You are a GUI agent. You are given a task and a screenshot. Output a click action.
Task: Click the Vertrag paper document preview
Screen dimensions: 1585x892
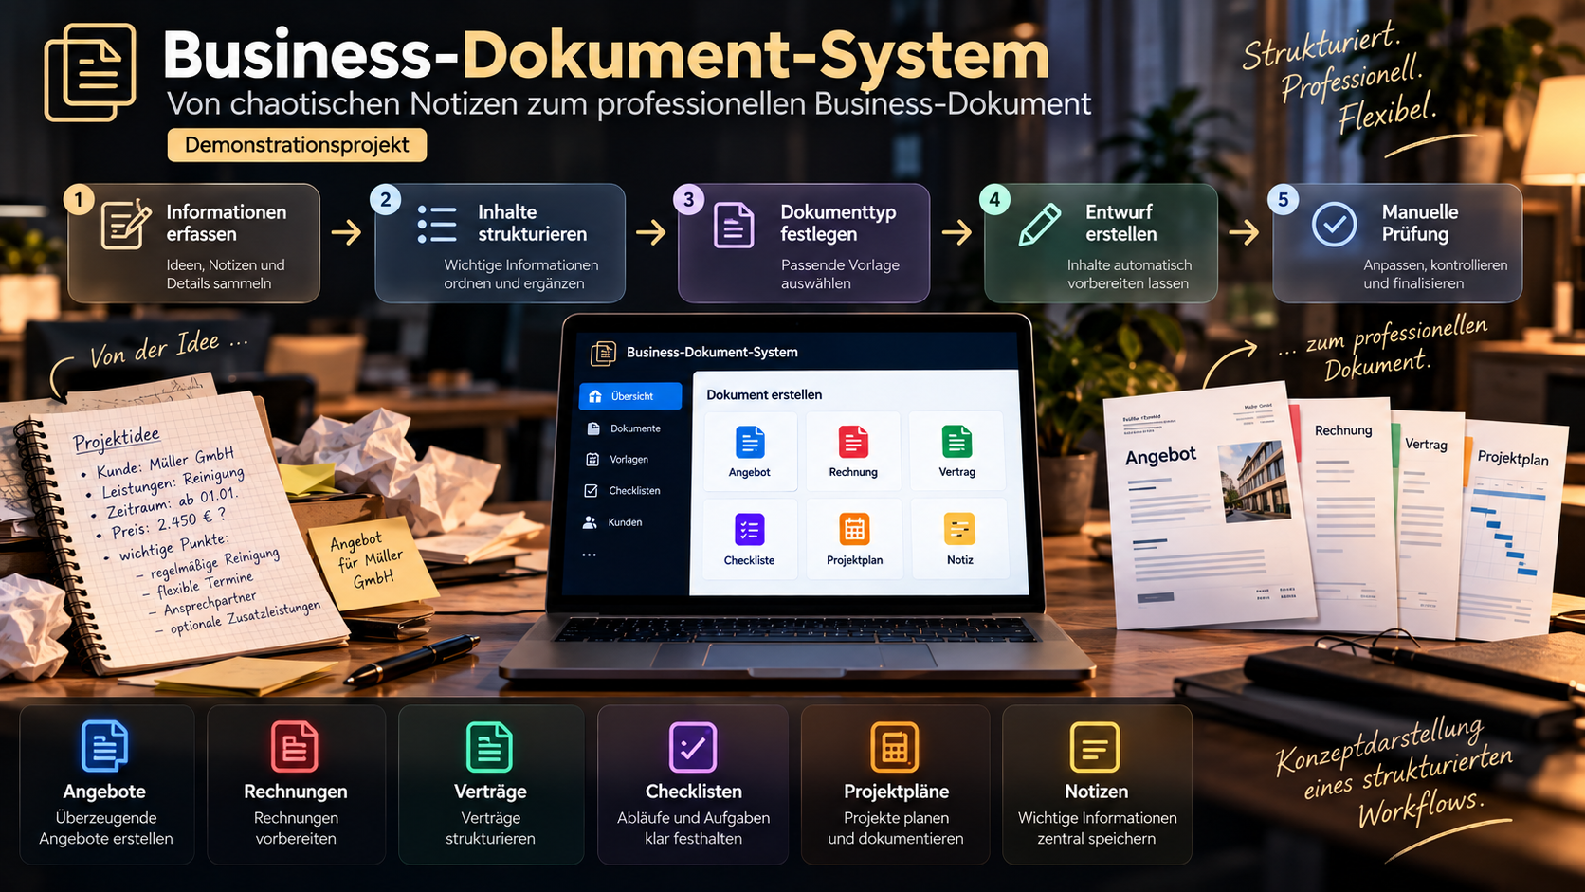click(1430, 526)
